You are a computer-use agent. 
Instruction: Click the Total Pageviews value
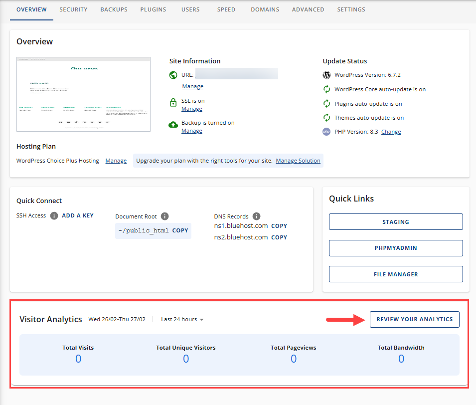tap(294, 359)
